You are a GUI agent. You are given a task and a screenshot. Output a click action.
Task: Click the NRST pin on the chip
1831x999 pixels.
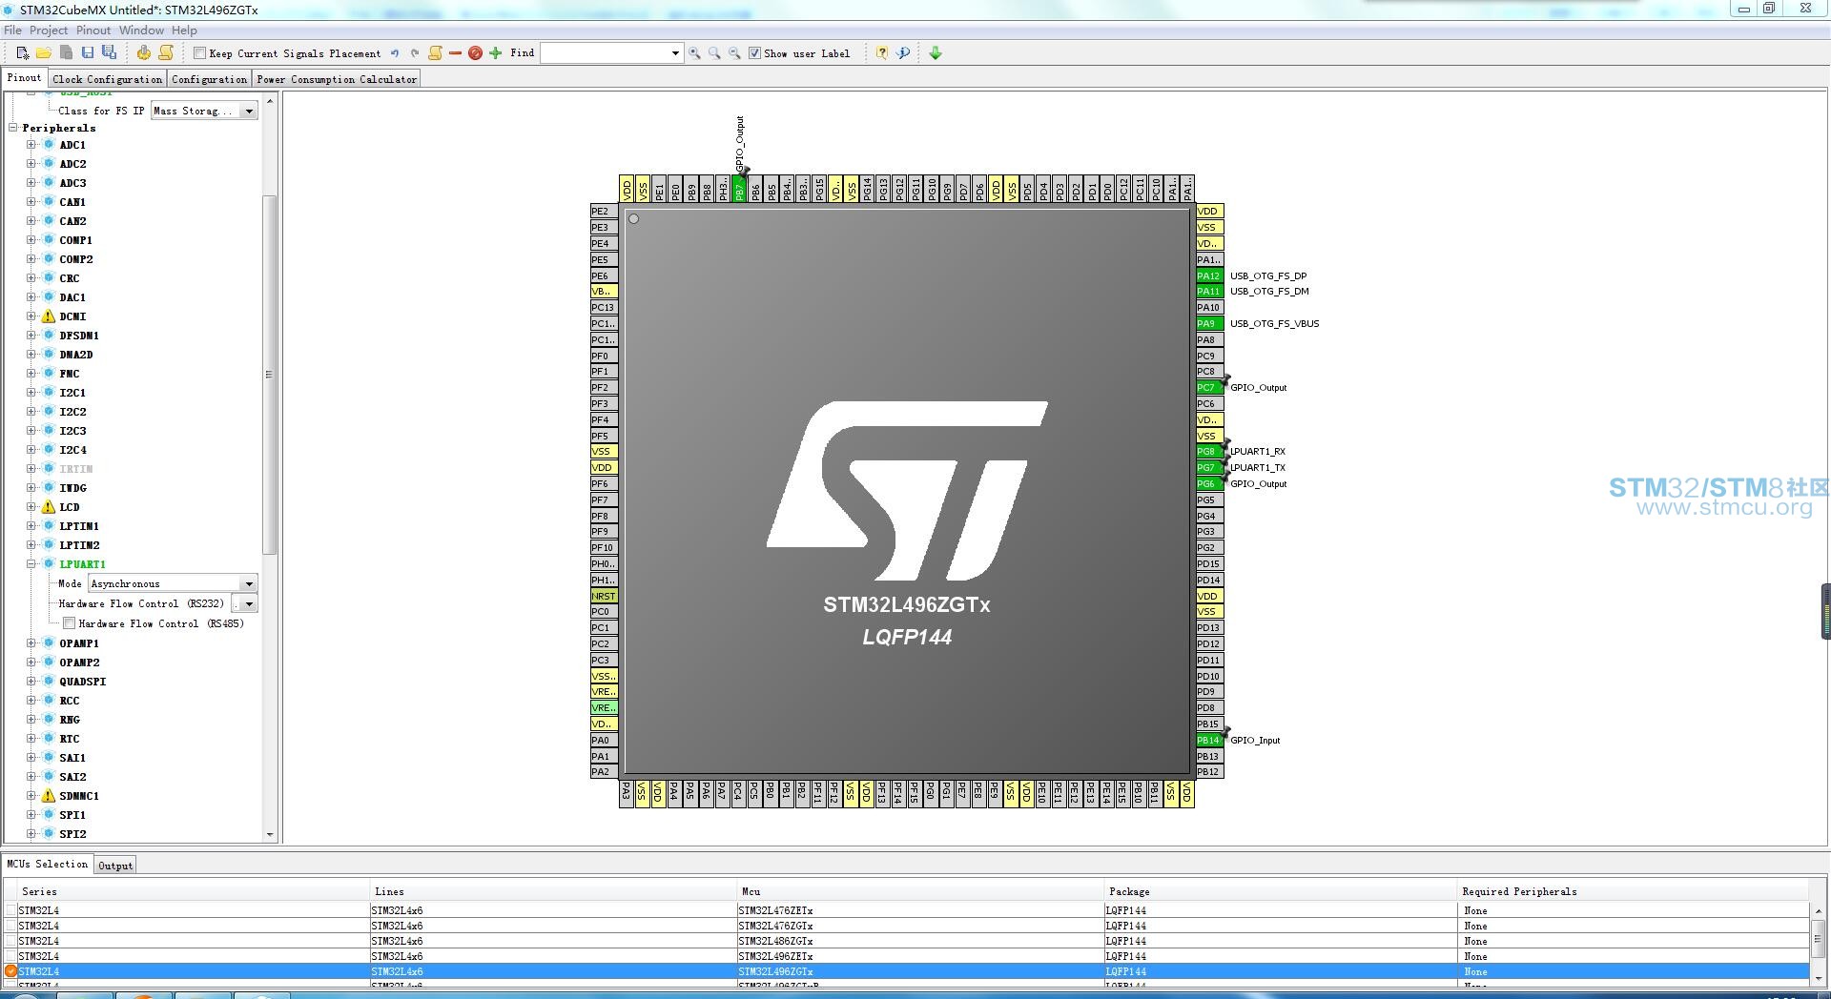point(604,596)
